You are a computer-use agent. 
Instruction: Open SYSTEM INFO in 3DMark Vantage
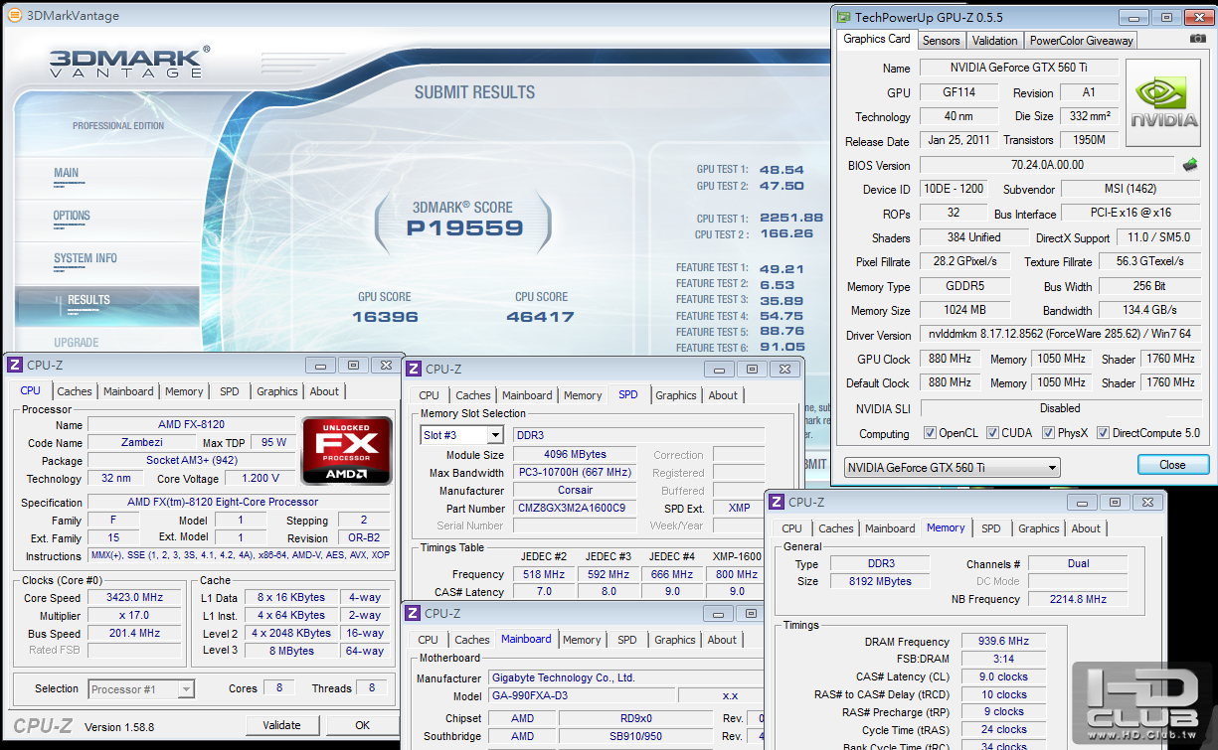click(86, 258)
